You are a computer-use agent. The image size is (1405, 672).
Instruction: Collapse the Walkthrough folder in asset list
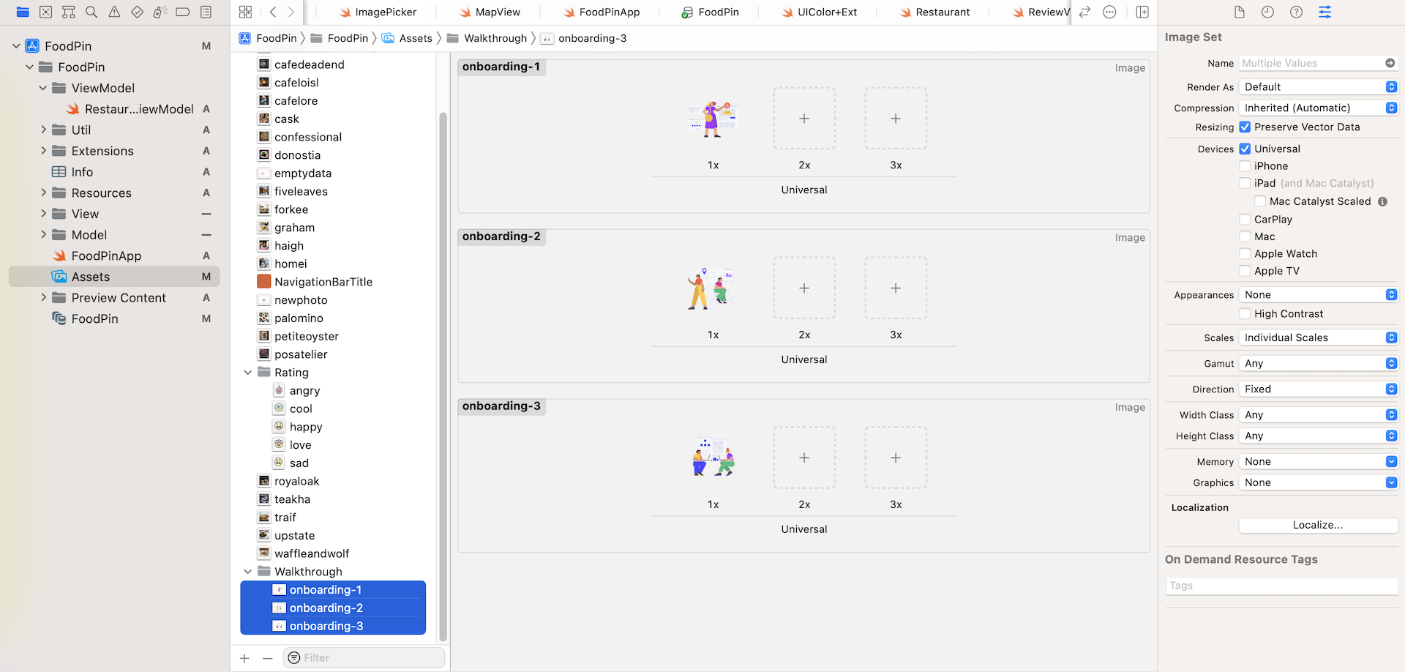[248, 571]
